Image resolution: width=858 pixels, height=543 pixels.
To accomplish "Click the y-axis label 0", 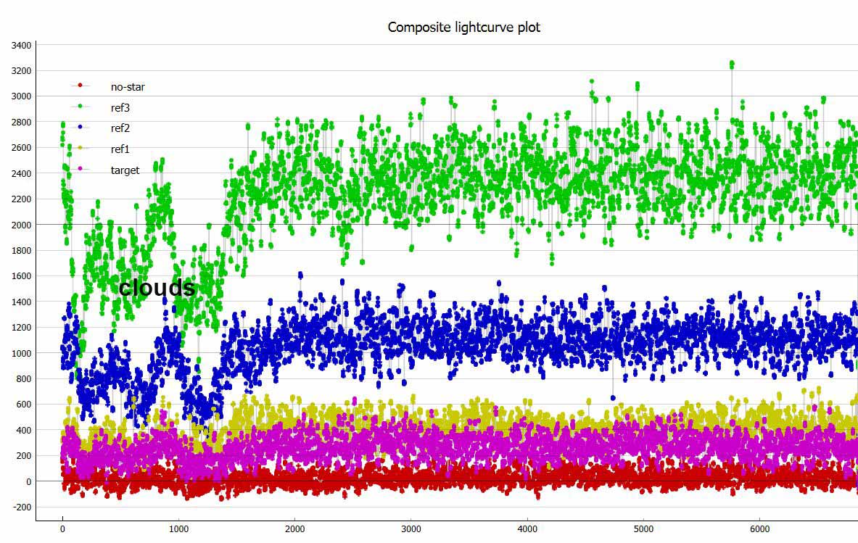I will [x=28, y=482].
